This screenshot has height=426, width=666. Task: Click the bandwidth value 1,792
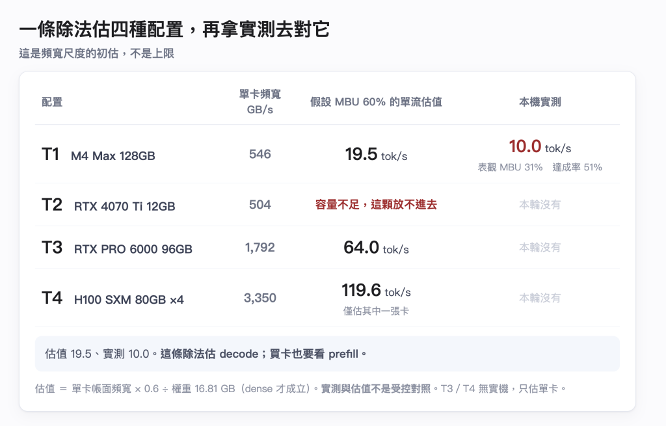(x=260, y=247)
